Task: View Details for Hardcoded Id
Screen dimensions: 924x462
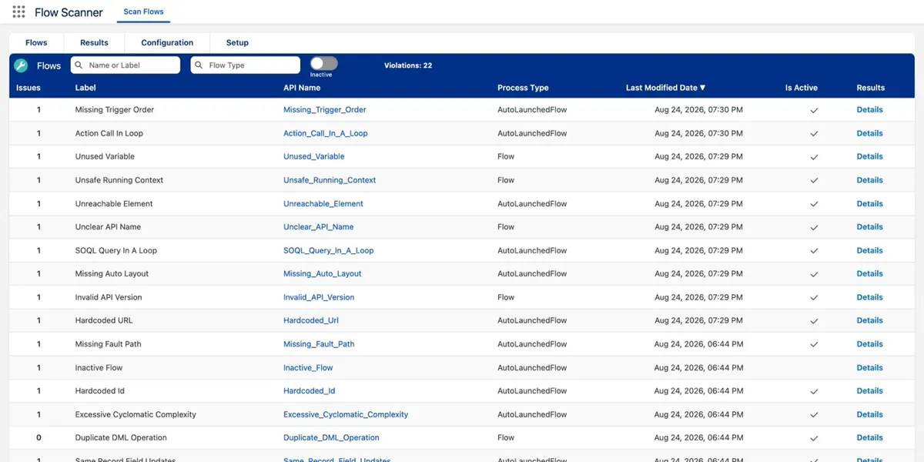Action: click(x=870, y=391)
